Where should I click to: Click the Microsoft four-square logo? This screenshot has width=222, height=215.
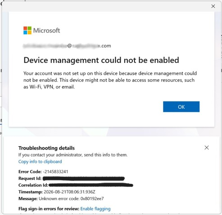pos(27,31)
